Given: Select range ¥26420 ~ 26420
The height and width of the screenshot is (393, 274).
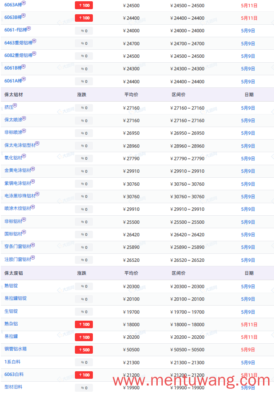Looking at the screenshot, I should click(x=187, y=235).
